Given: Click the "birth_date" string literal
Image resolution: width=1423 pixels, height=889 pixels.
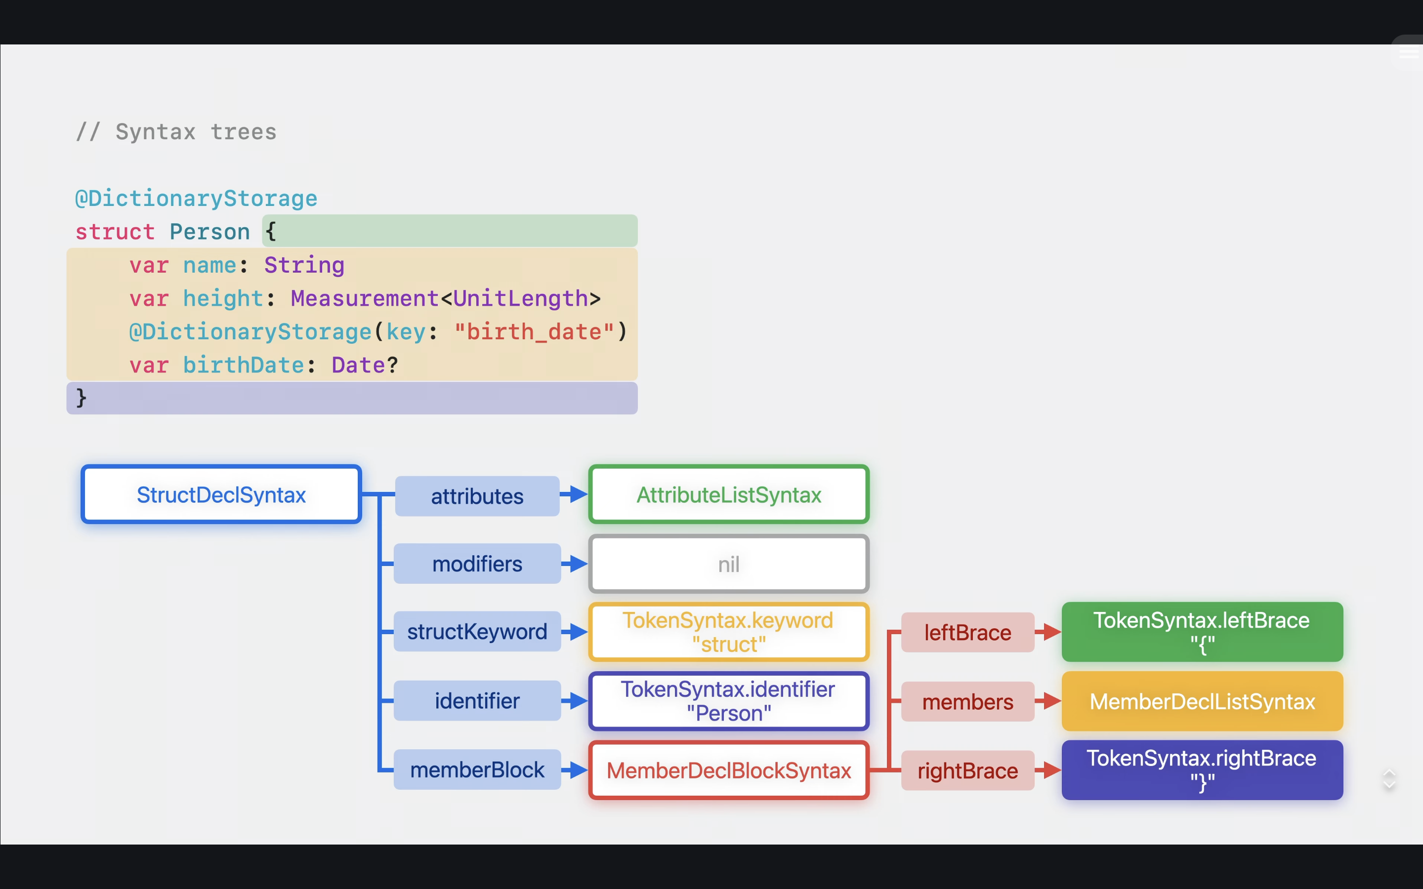Looking at the screenshot, I should pos(534,332).
